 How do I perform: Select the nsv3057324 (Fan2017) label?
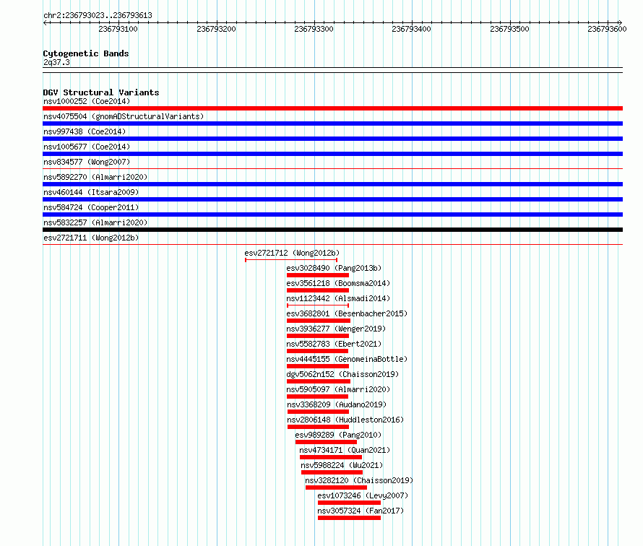(x=361, y=511)
